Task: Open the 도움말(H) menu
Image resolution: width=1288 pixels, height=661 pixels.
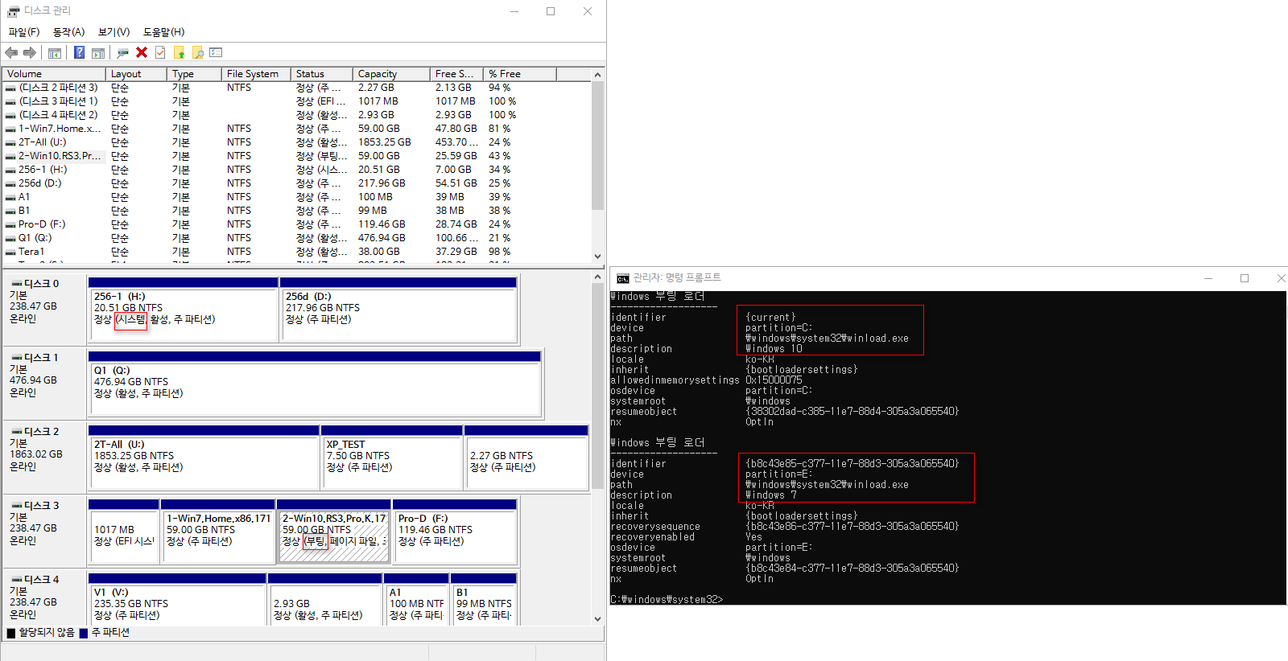Action: click(x=163, y=32)
